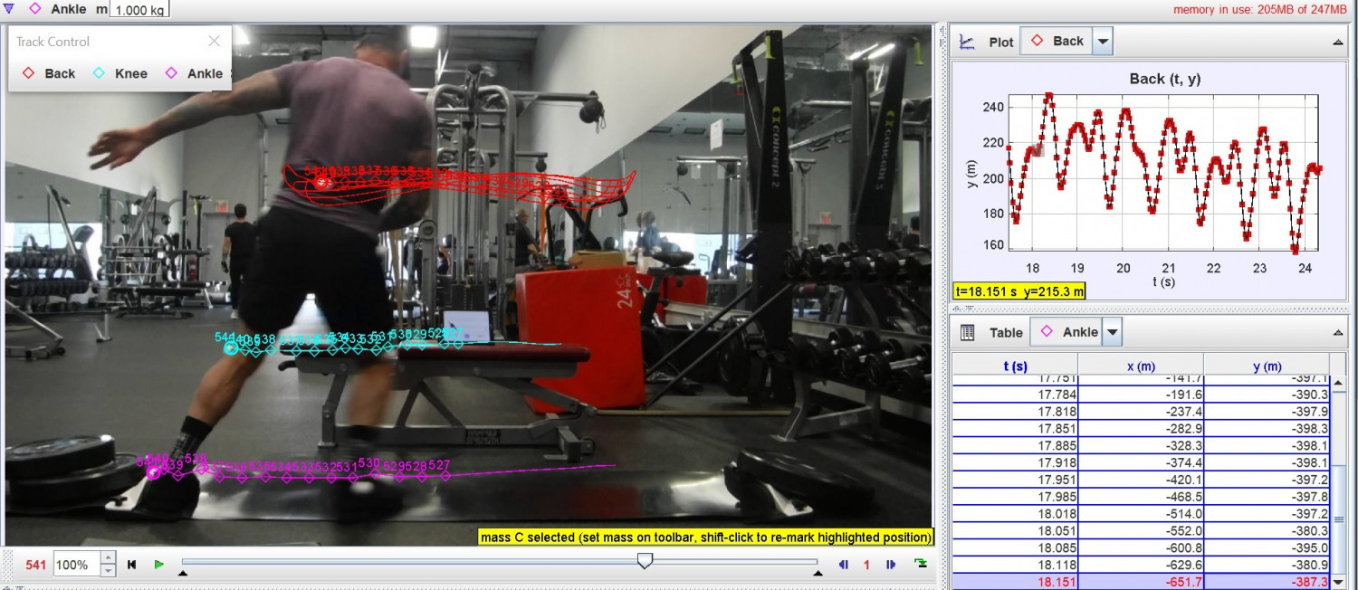Screen dimensions: 1358x590
Task: Click the highlighted Knee marker on video
Action: click(x=230, y=348)
